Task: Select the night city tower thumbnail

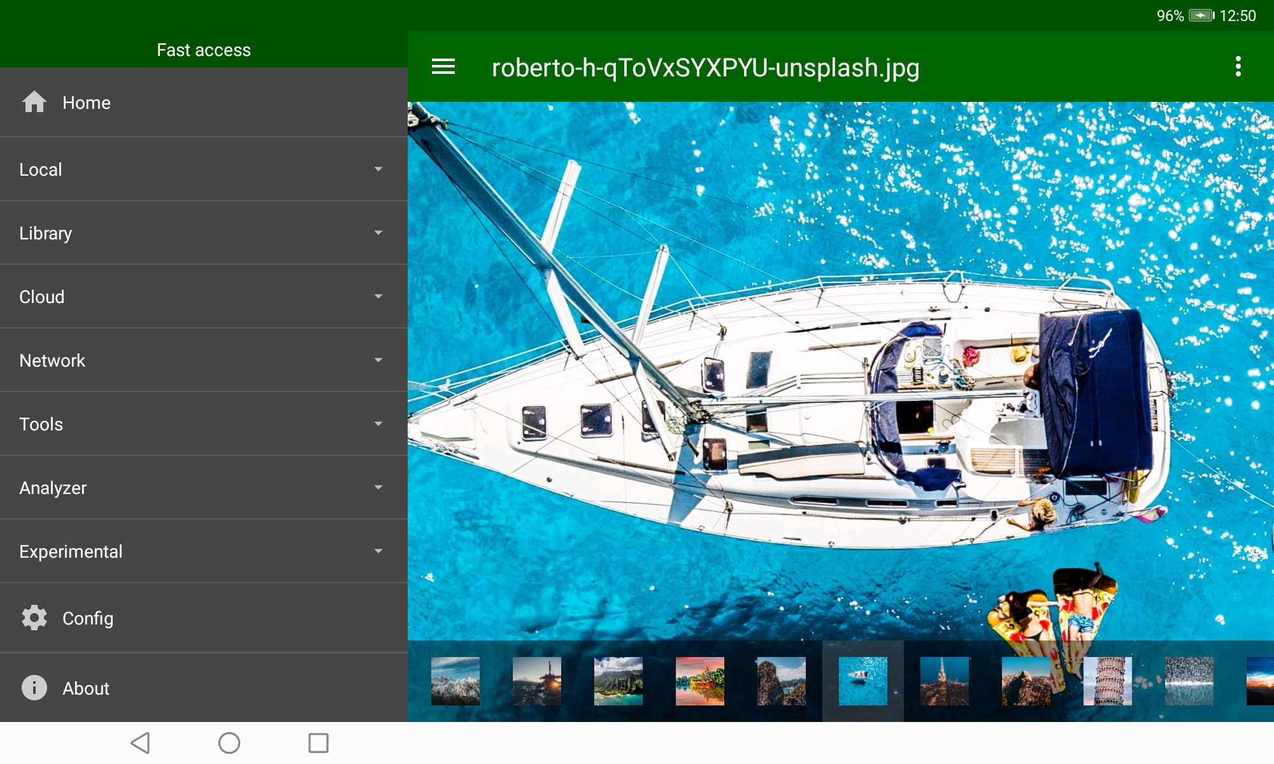Action: click(945, 681)
